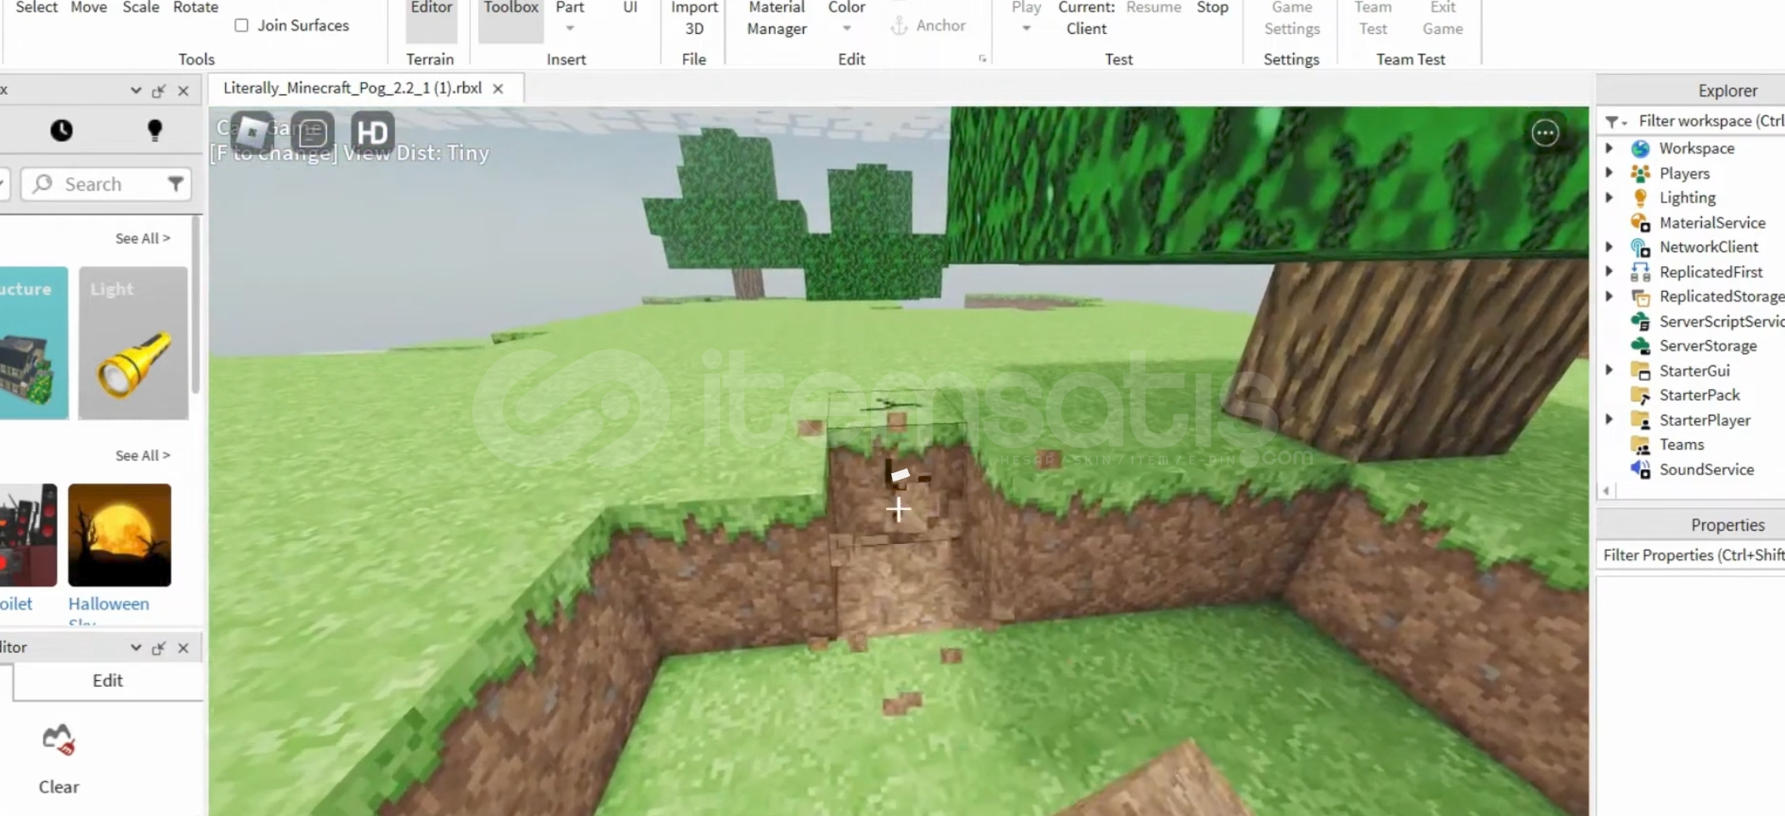The width and height of the screenshot is (1785, 816).
Task: Expand the ReplicatedStorage tree node
Action: 1609,297
